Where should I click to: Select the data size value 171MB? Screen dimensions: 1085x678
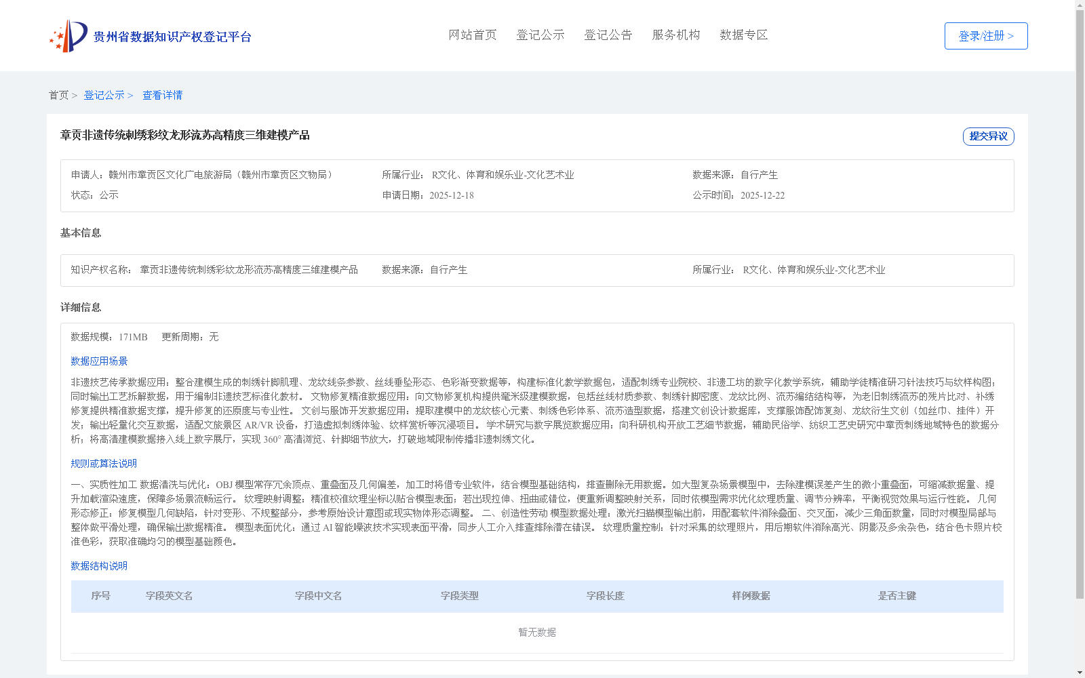click(x=133, y=337)
